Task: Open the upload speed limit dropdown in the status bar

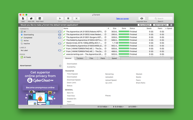Action: coord(118,107)
